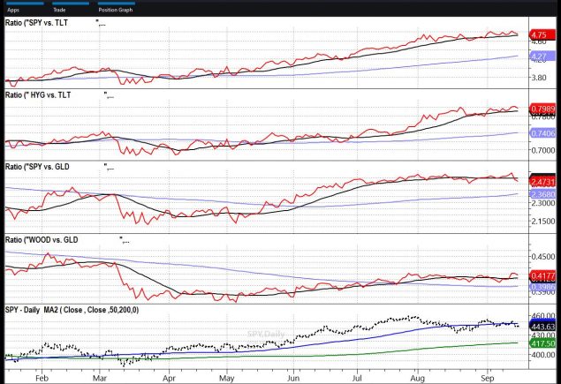The height and width of the screenshot is (384, 561).
Task: Click the Mar label on time axis
Action: pyautogui.click(x=100, y=379)
